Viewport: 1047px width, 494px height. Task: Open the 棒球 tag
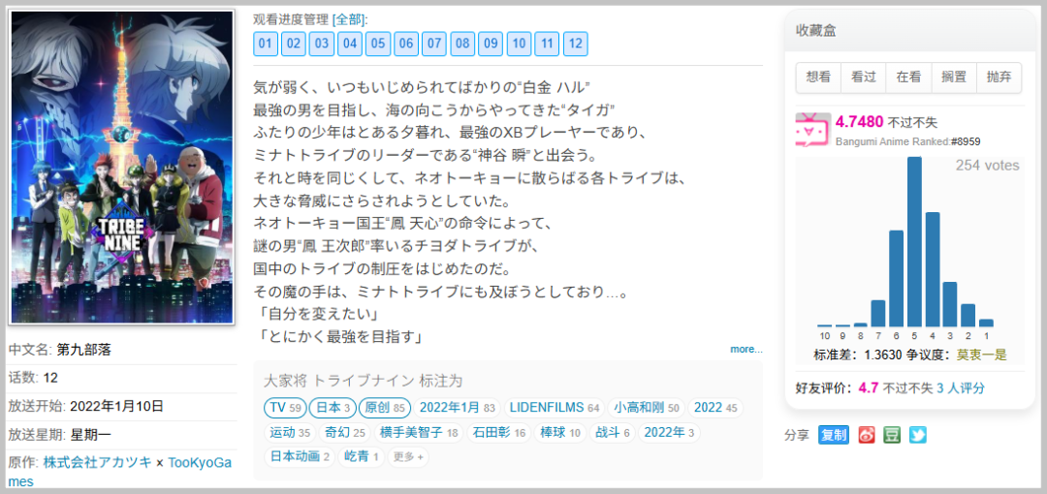point(559,433)
